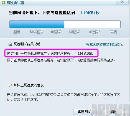The image size is (130, 116).
Task: Click the 网速测试结果说明 heading
Action: [x=27, y=44]
